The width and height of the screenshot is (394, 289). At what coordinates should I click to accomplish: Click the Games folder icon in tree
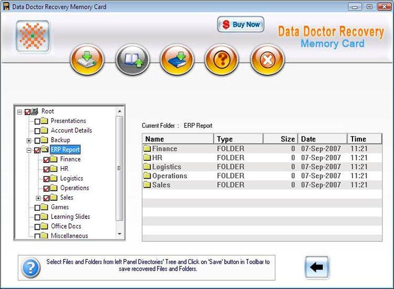click(x=44, y=207)
